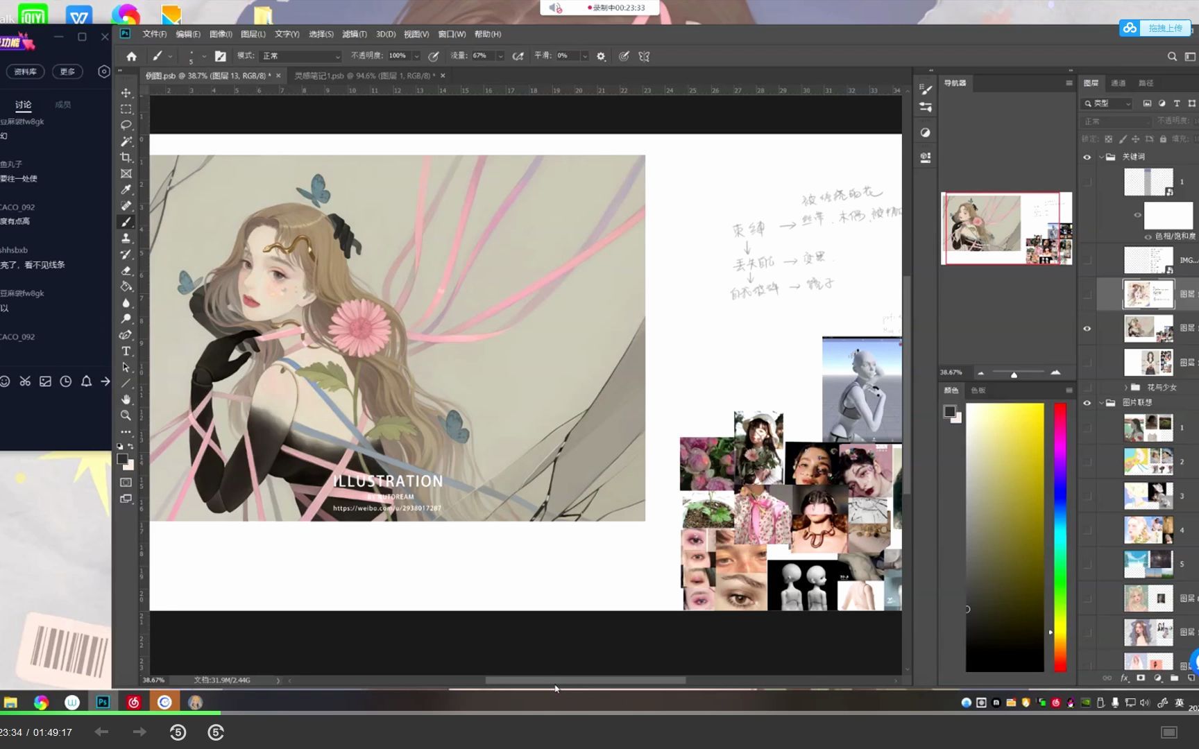Click the foreground color swatch in toolbar
1199x749 pixels.
123,459
